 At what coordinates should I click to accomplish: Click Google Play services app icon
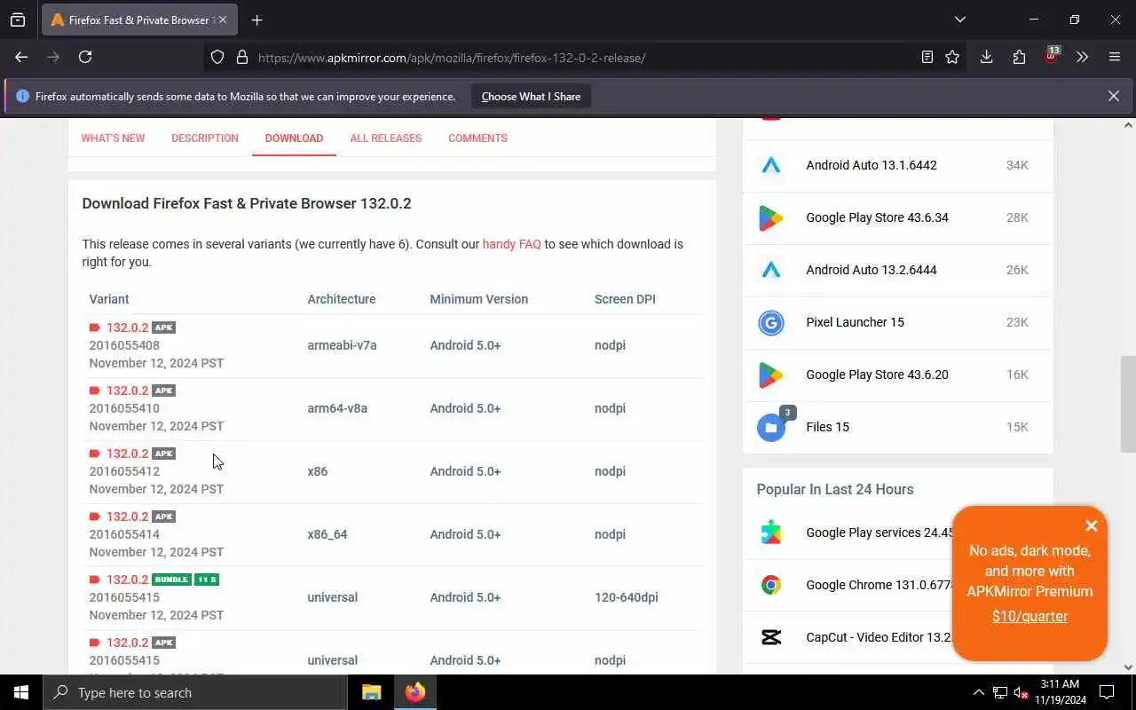click(771, 532)
